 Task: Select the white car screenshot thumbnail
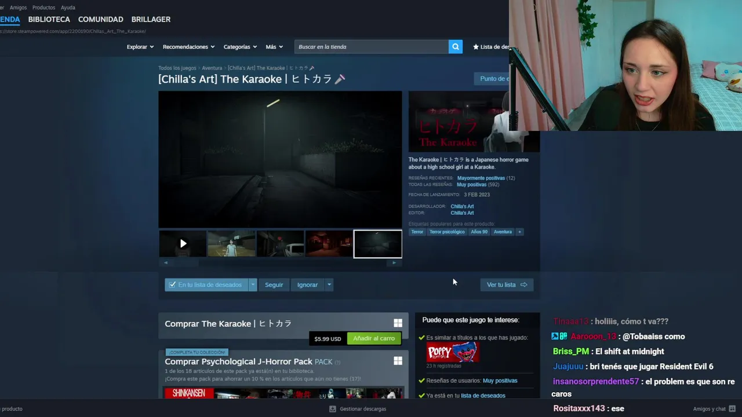click(x=281, y=244)
